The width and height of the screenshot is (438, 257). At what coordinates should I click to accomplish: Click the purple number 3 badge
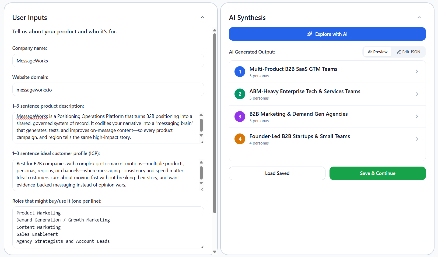pyautogui.click(x=240, y=117)
